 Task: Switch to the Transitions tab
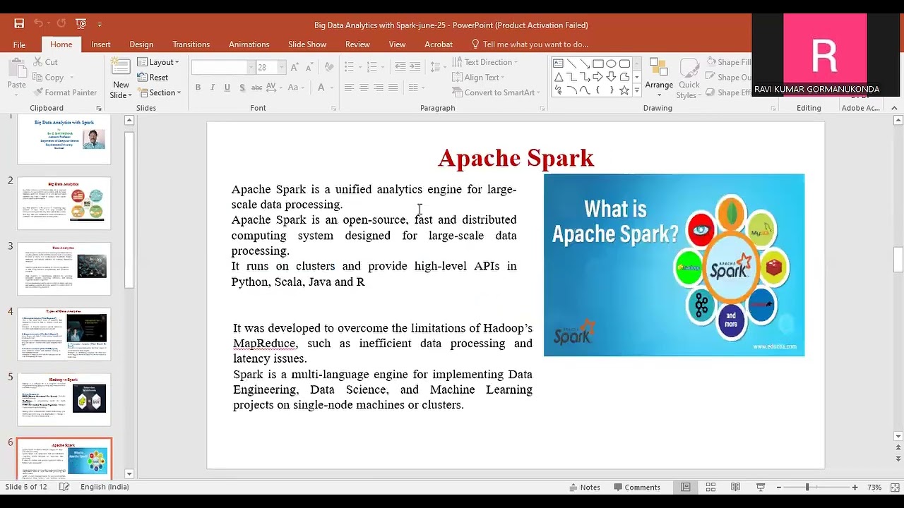[x=191, y=44]
